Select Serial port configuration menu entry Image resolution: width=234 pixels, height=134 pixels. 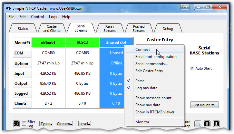coord(156,57)
